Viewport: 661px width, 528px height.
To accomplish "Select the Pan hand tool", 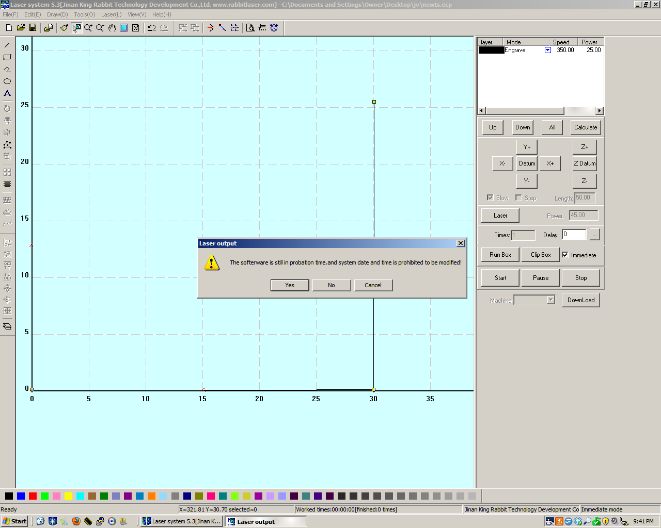I will [112, 28].
